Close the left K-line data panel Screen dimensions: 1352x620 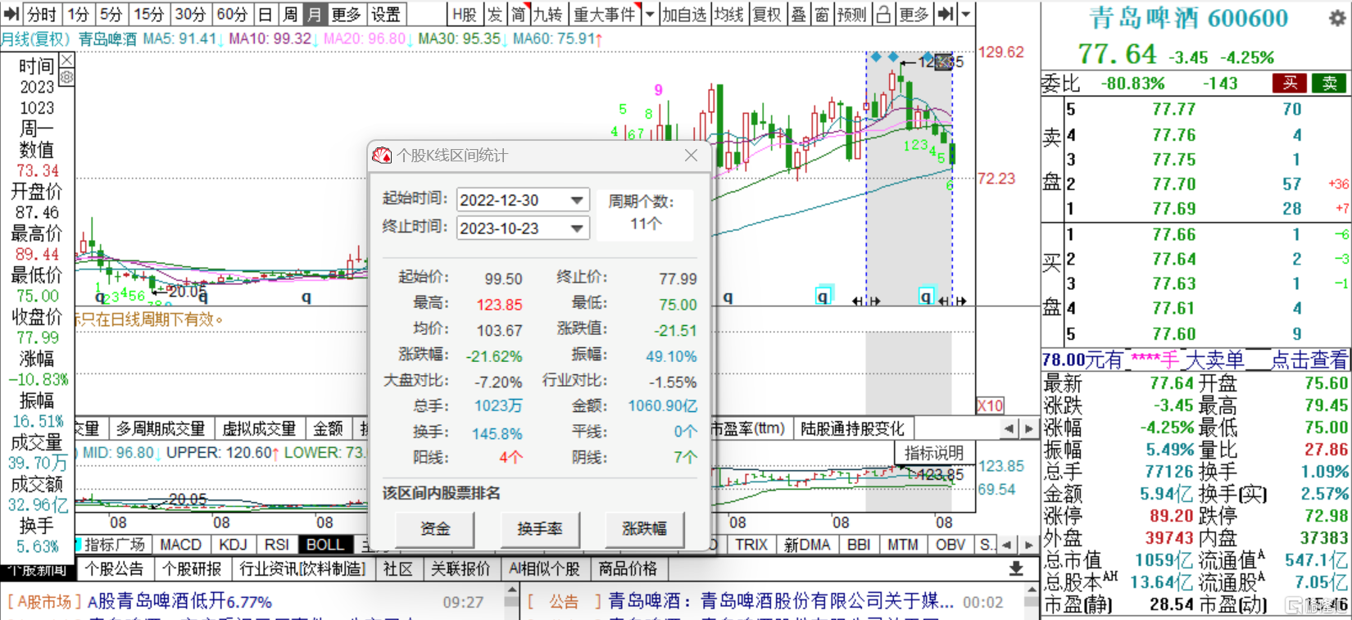point(66,61)
